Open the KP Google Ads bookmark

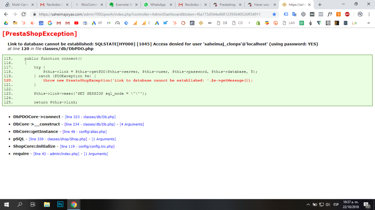pyautogui.click(x=97, y=23)
